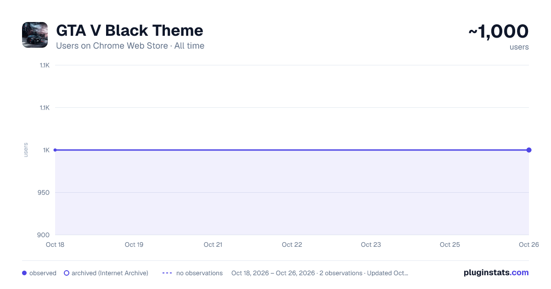
Task: Click the date range and observations footer text
Action: 320,273
